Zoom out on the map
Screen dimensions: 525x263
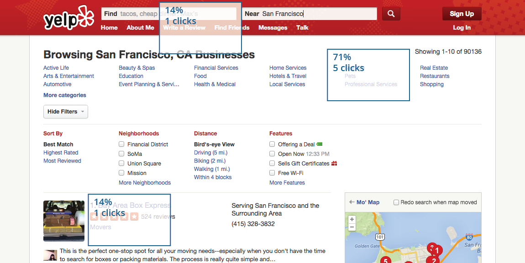click(352, 227)
